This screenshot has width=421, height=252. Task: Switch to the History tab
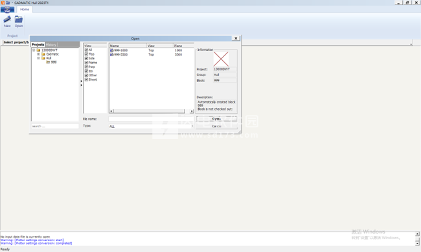click(x=51, y=45)
